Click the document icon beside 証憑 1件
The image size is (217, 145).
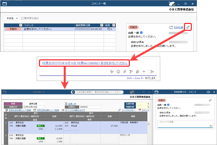click(66, 104)
